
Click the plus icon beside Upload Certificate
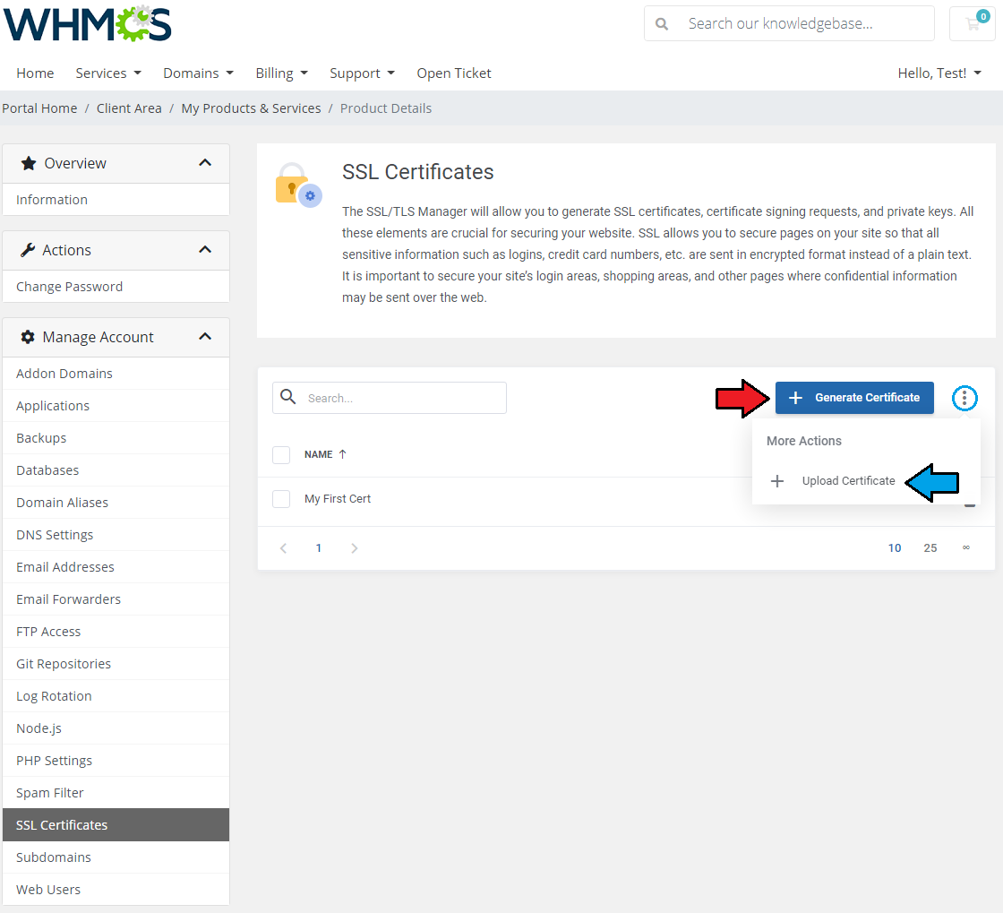pyautogui.click(x=777, y=481)
